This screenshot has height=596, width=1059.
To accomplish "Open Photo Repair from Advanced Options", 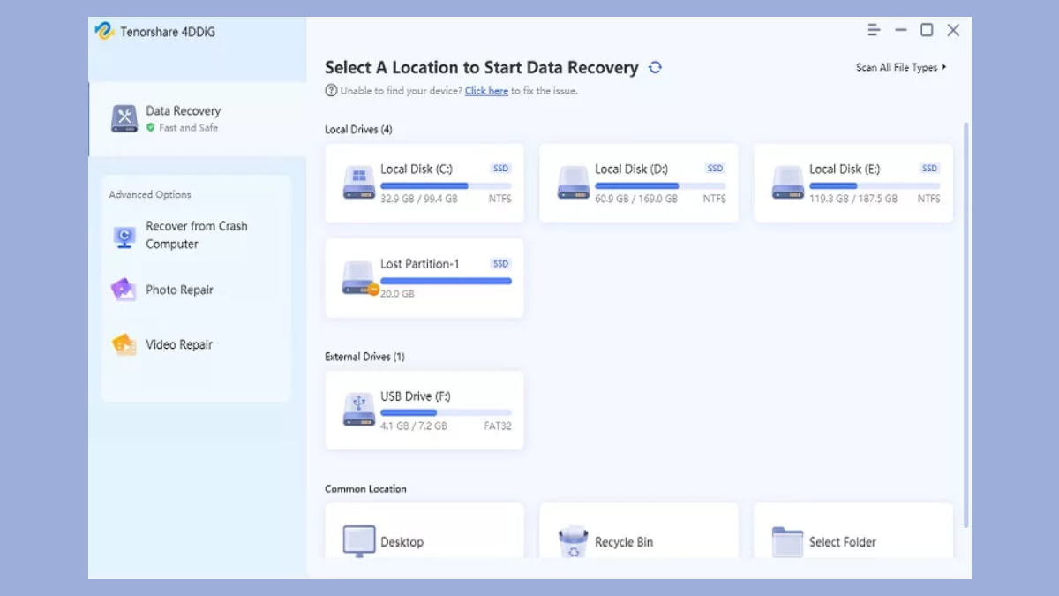I will [179, 290].
